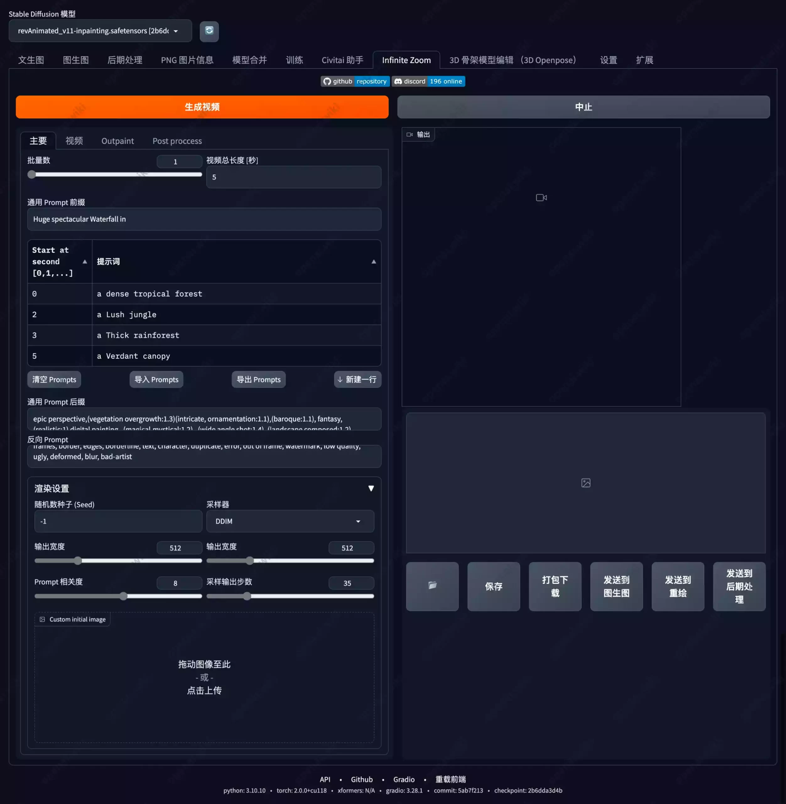The image size is (786, 804).
Task: Click the 'a Thick rainforest' cell
Action: [x=236, y=335]
